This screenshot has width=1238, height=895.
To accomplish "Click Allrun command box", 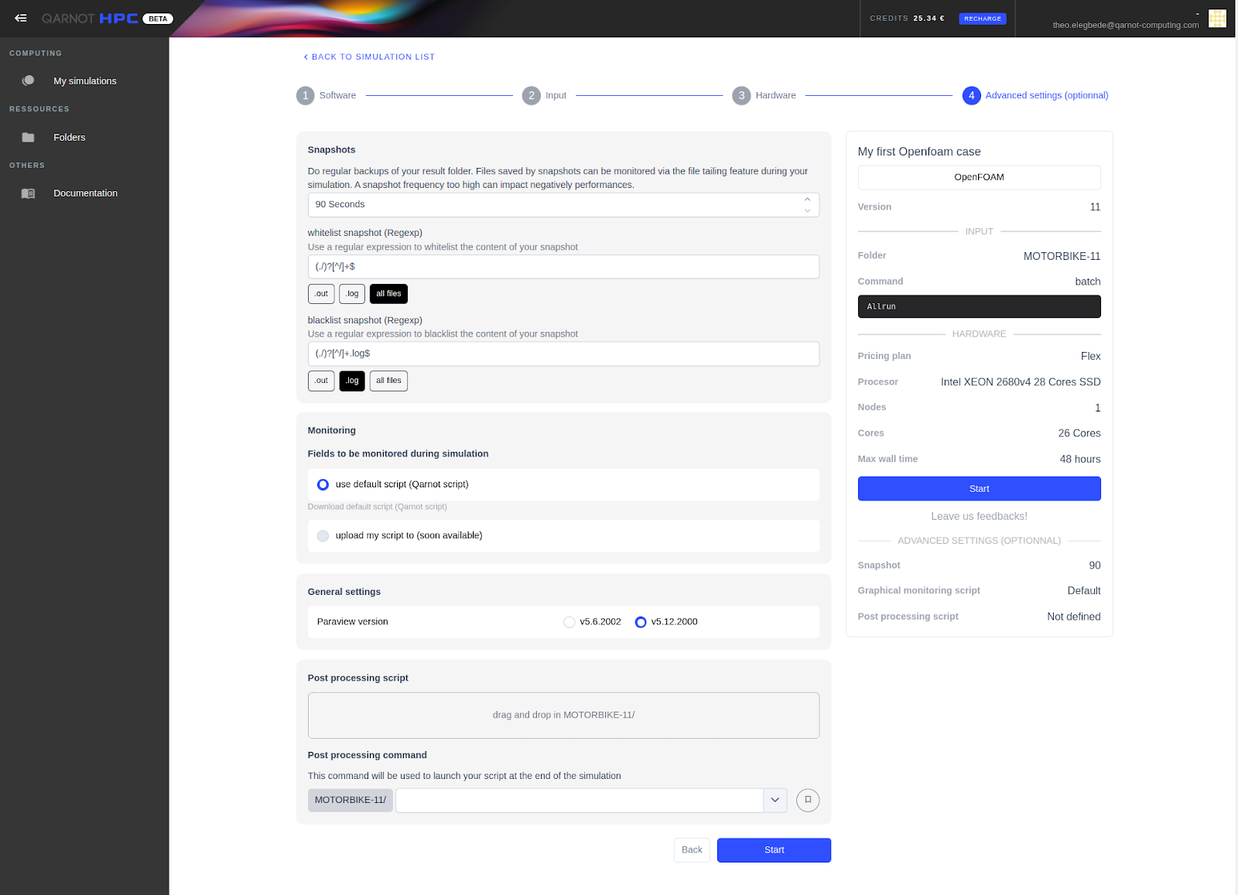I will 980,306.
